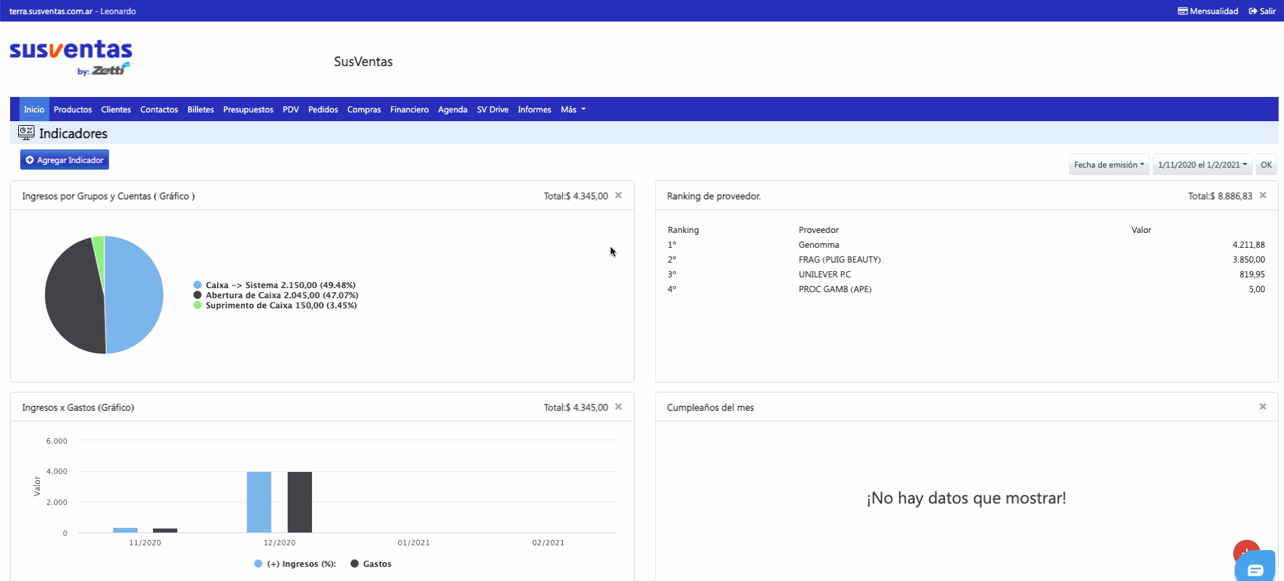Close the Ingresos por Grupos y Cuentas panel
1284x581 pixels.
pos(618,195)
